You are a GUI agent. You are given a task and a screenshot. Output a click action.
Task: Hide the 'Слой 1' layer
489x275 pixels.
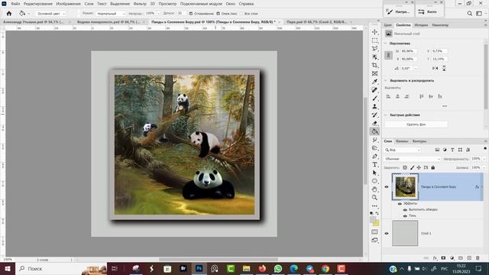[x=387, y=233]
